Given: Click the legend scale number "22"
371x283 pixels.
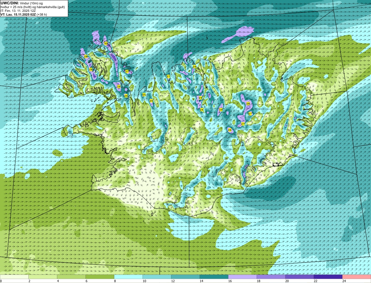Looking at the screenshot, I should (315, 281).
